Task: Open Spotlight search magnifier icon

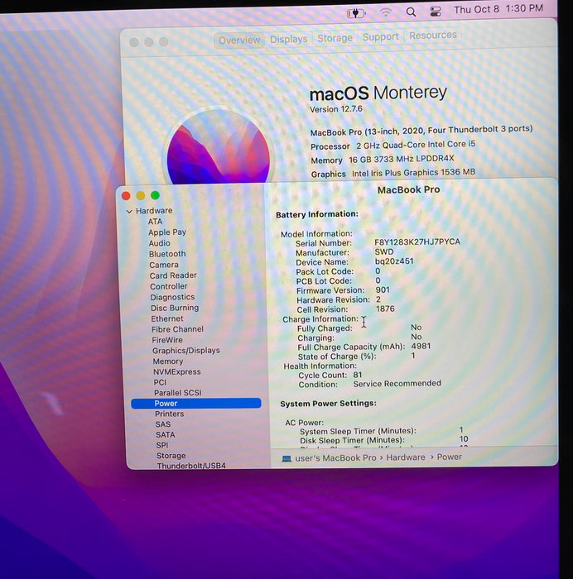Action: 411,12
